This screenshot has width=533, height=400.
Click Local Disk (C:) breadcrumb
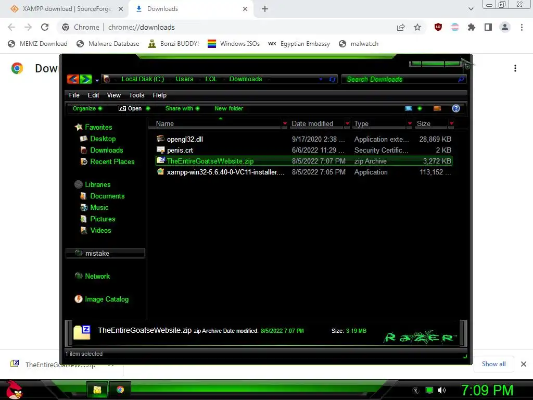[143, 79]
